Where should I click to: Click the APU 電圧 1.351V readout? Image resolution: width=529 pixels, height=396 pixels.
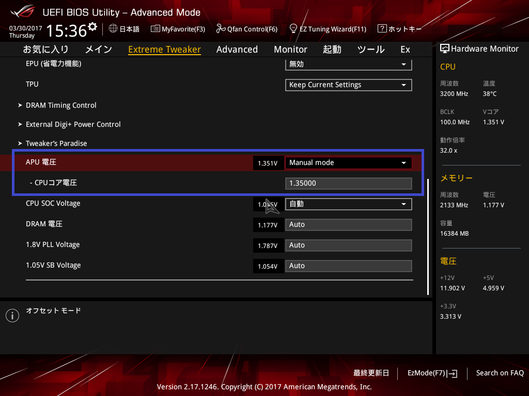[x=268, y=163]
